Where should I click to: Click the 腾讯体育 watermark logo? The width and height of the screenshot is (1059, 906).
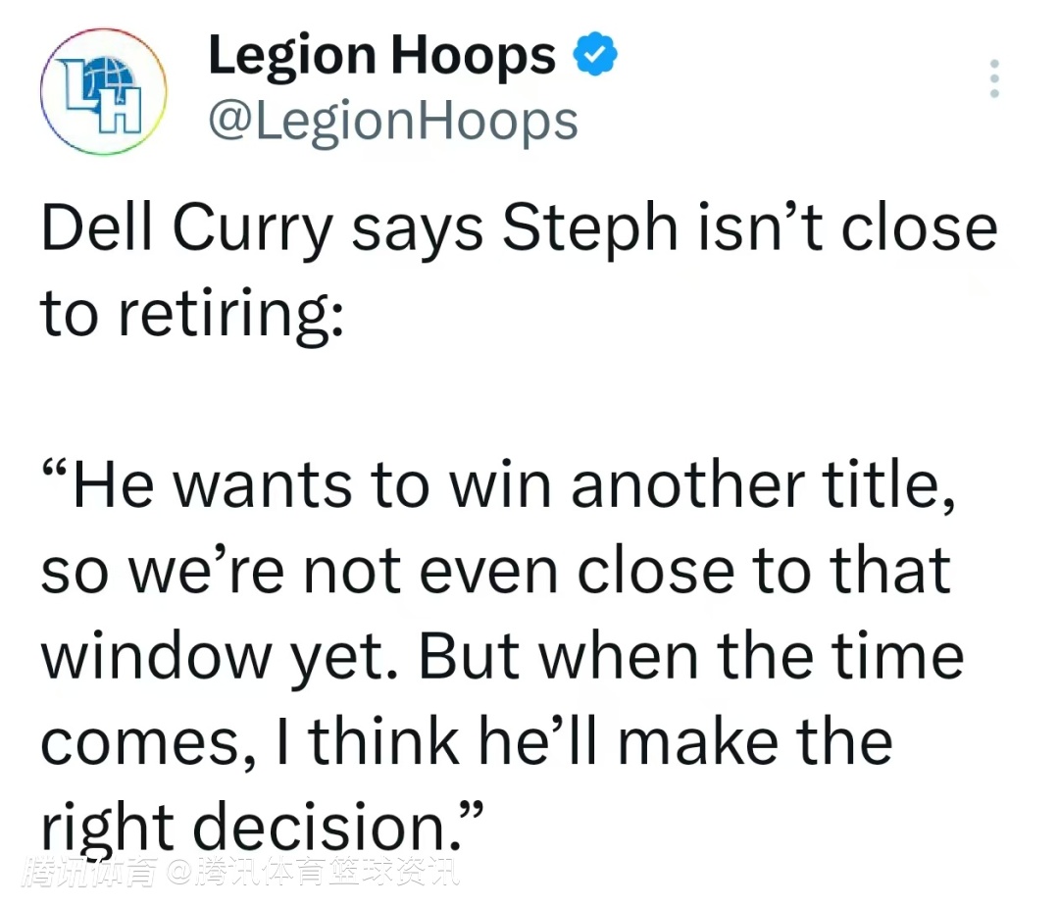pos(89,873)
